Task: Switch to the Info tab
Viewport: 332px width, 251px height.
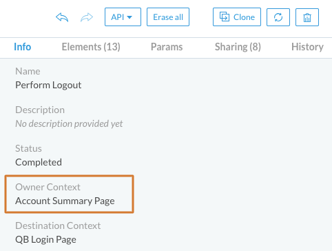Action: point(23,47)
